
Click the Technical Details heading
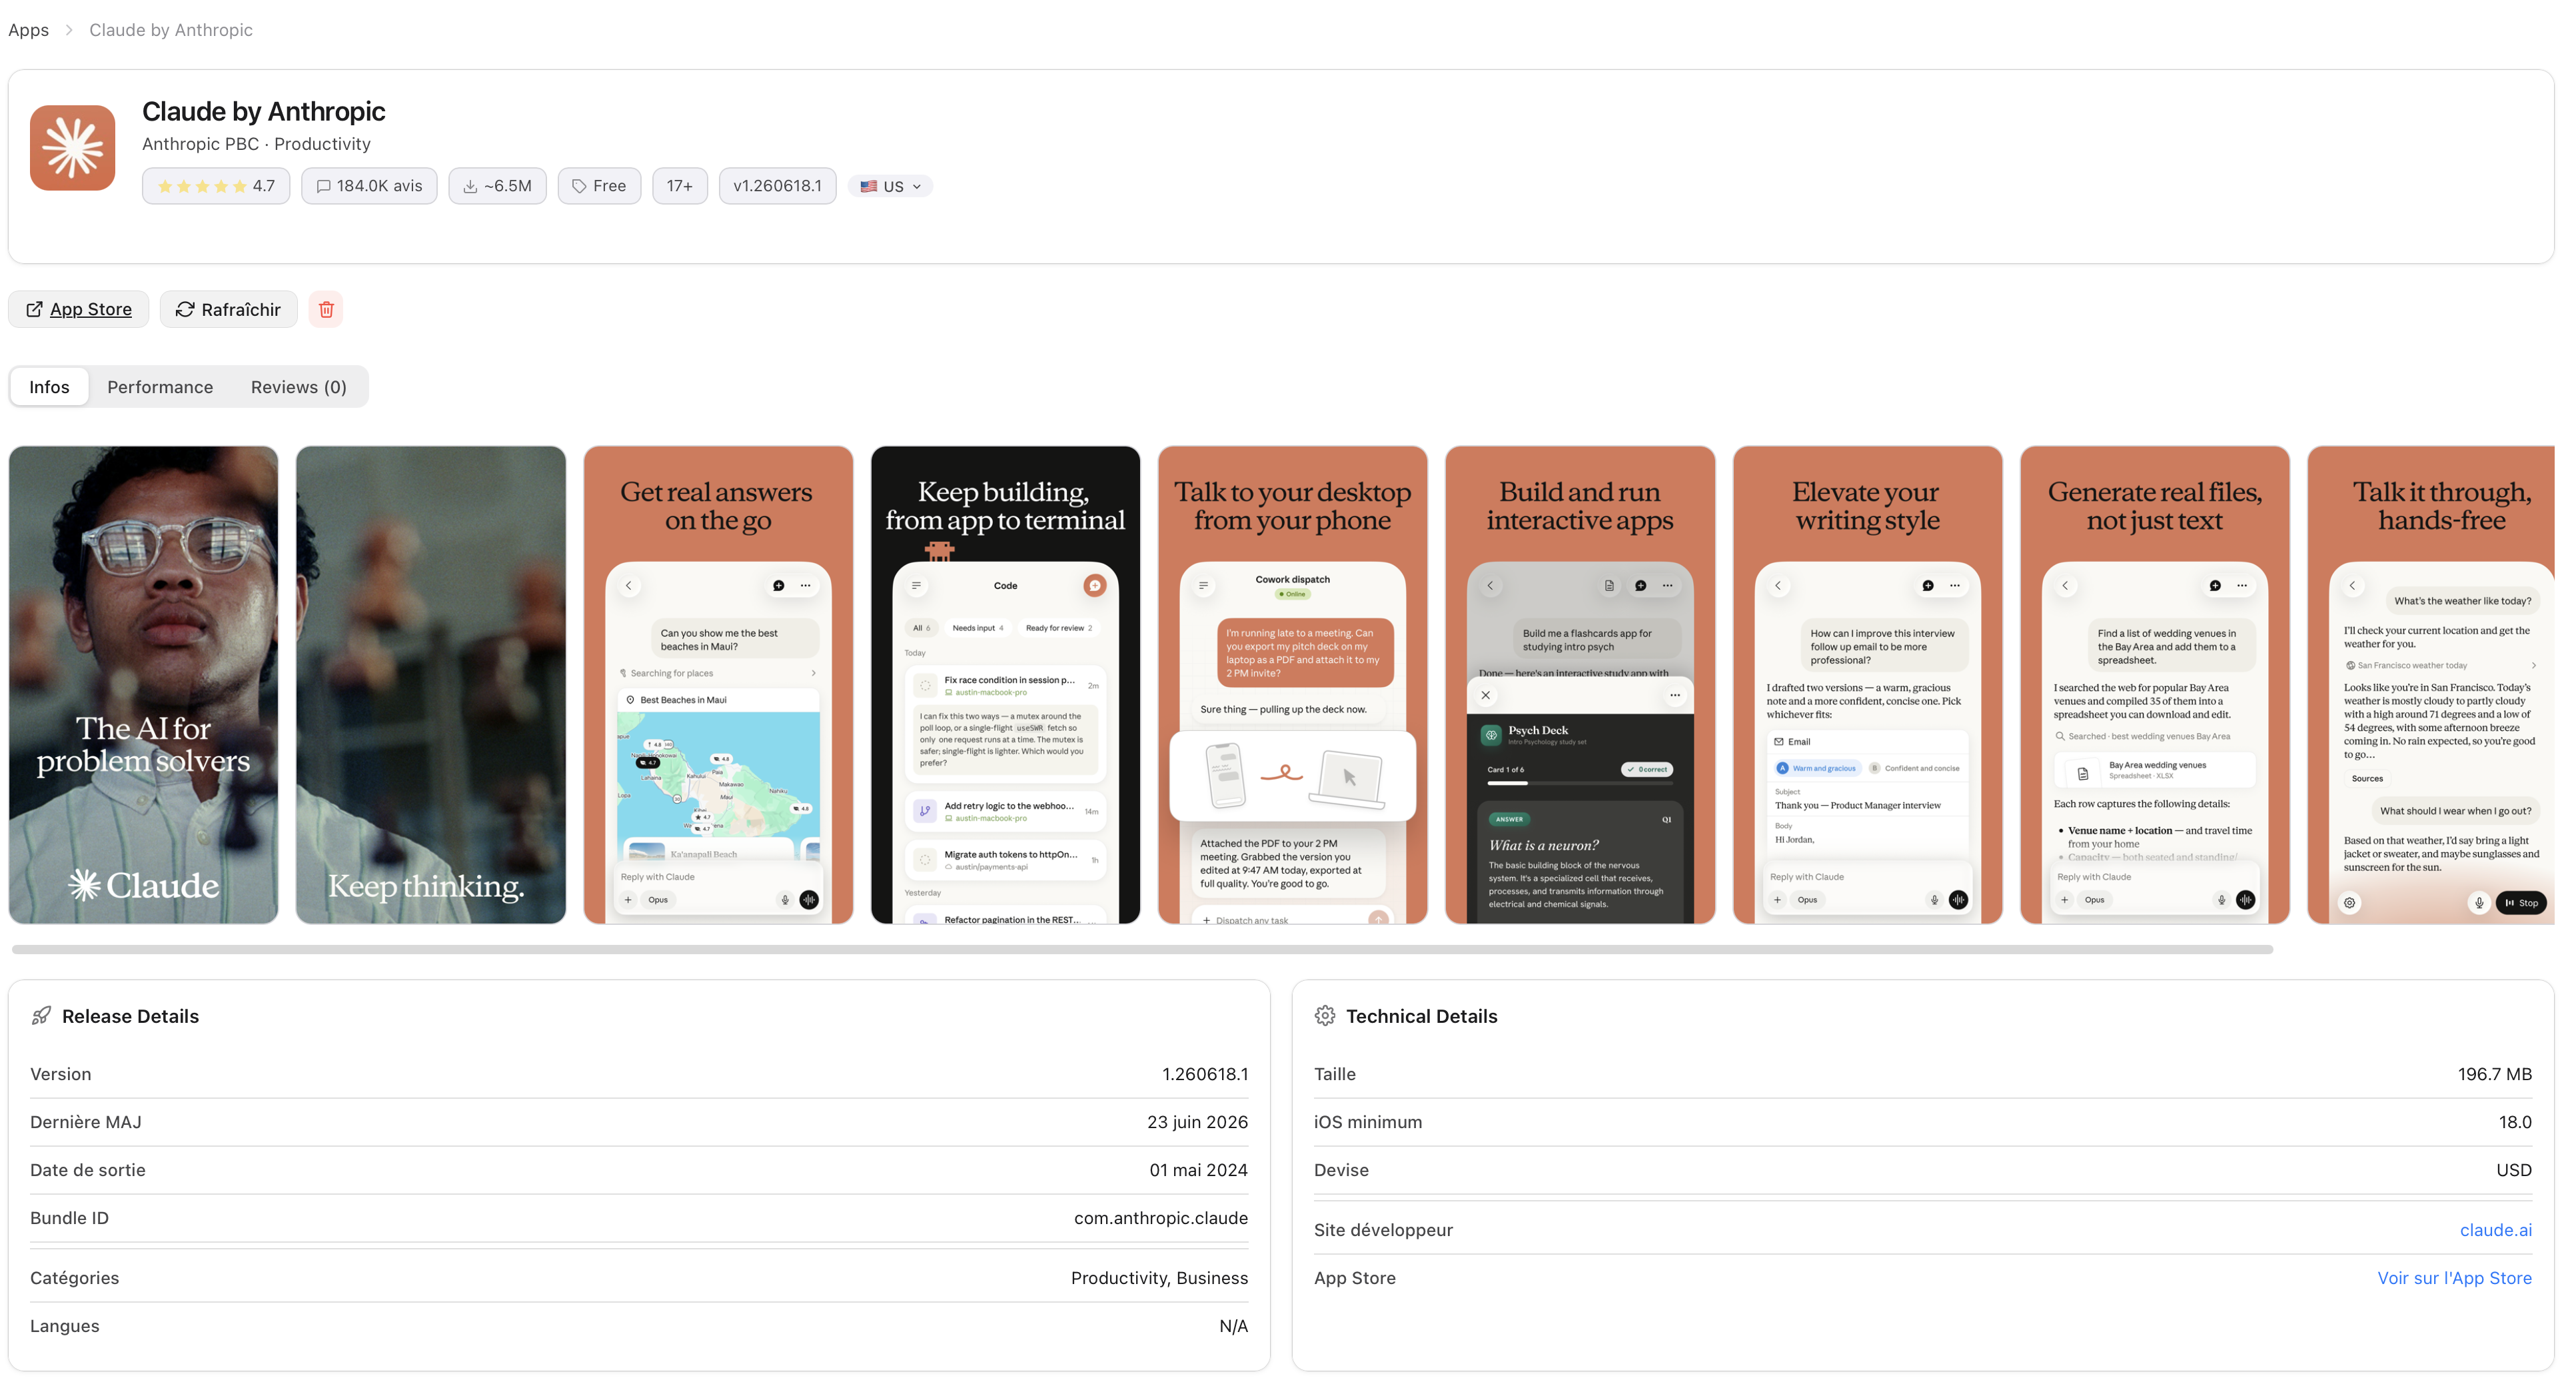tap(1421, 1016)
